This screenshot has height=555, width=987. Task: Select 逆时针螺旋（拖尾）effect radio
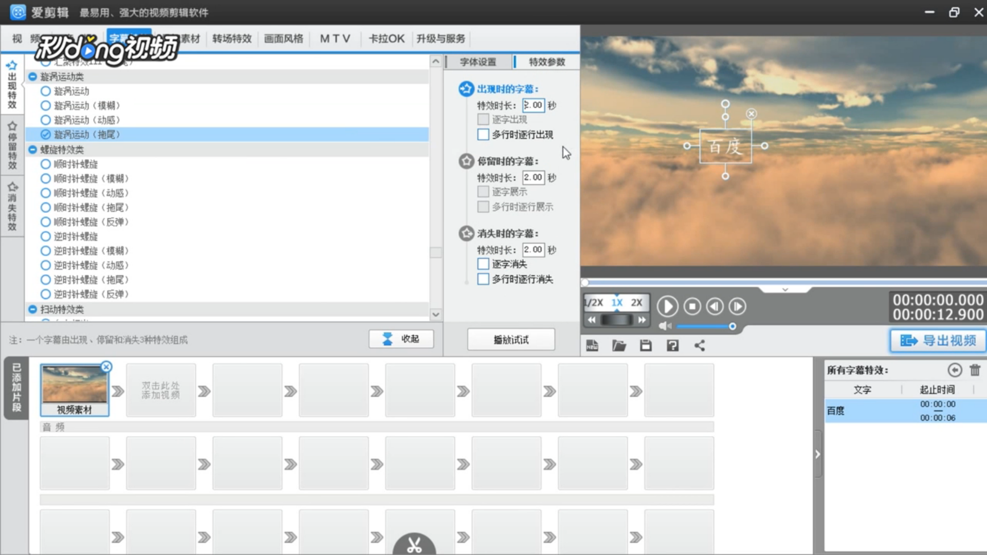[x=46, y=280]
